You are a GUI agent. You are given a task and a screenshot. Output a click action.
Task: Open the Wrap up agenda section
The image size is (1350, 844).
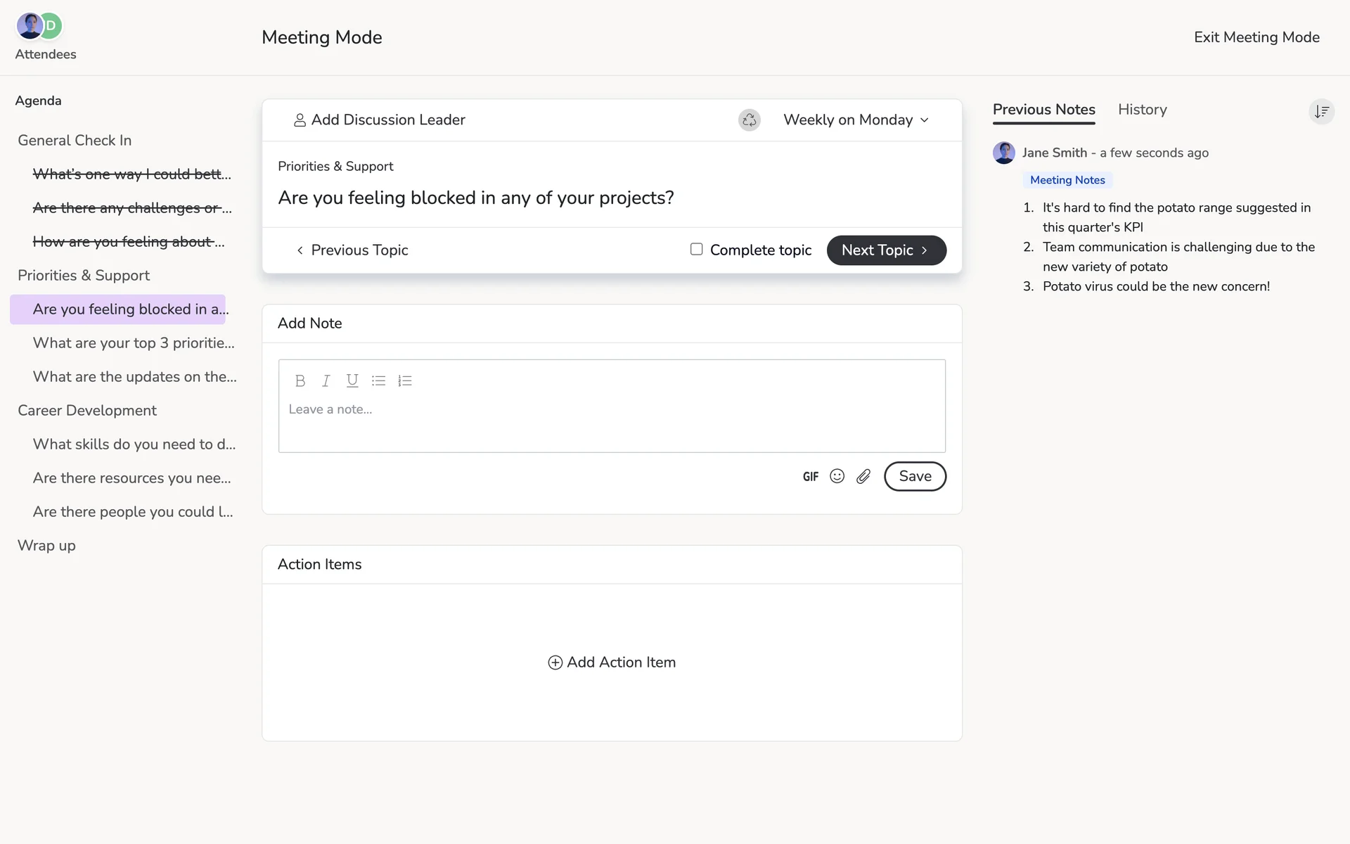pos(46,546)
